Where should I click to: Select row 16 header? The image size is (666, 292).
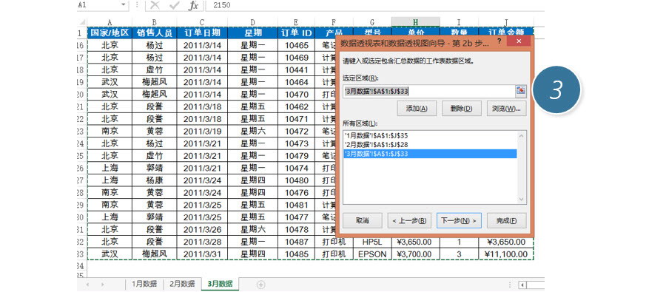click(x=81, y=45)
